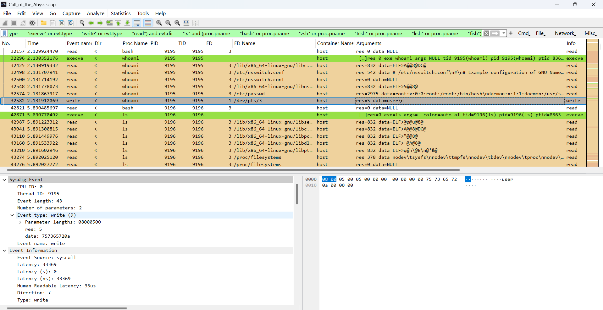Click the zoom out magnifier icon
Viewport: 603px width, 310px height.
[168, 23]
